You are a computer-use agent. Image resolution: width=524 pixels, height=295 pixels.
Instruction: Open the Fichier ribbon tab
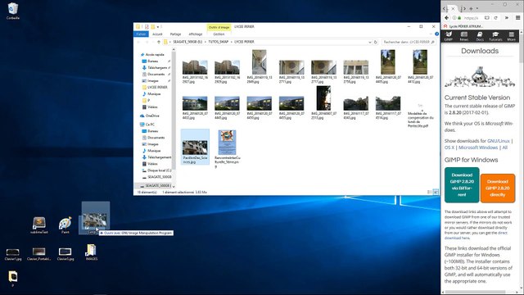141,34
